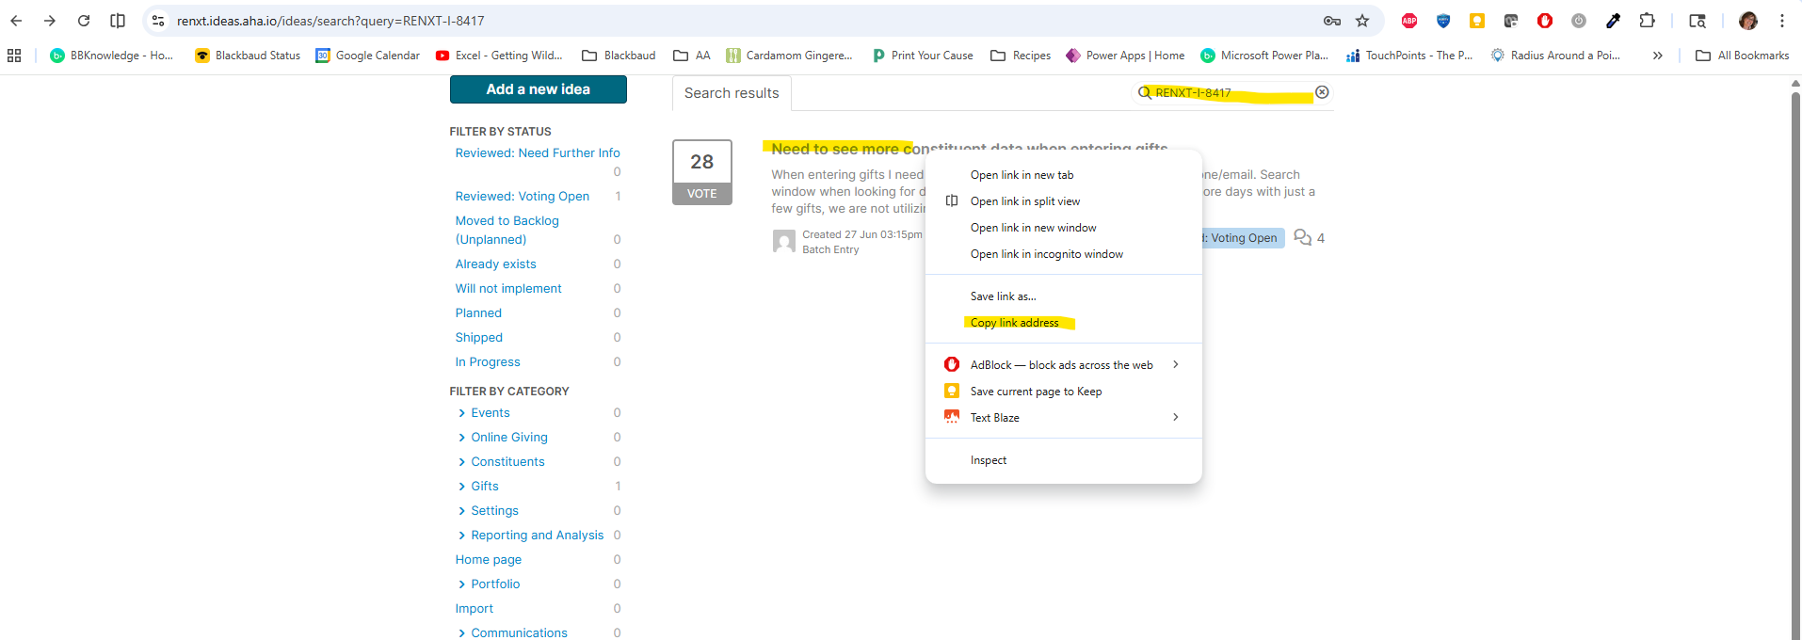1802x640 pixels.
Task: Choose Open link in split view
Action: [1064, 201]
